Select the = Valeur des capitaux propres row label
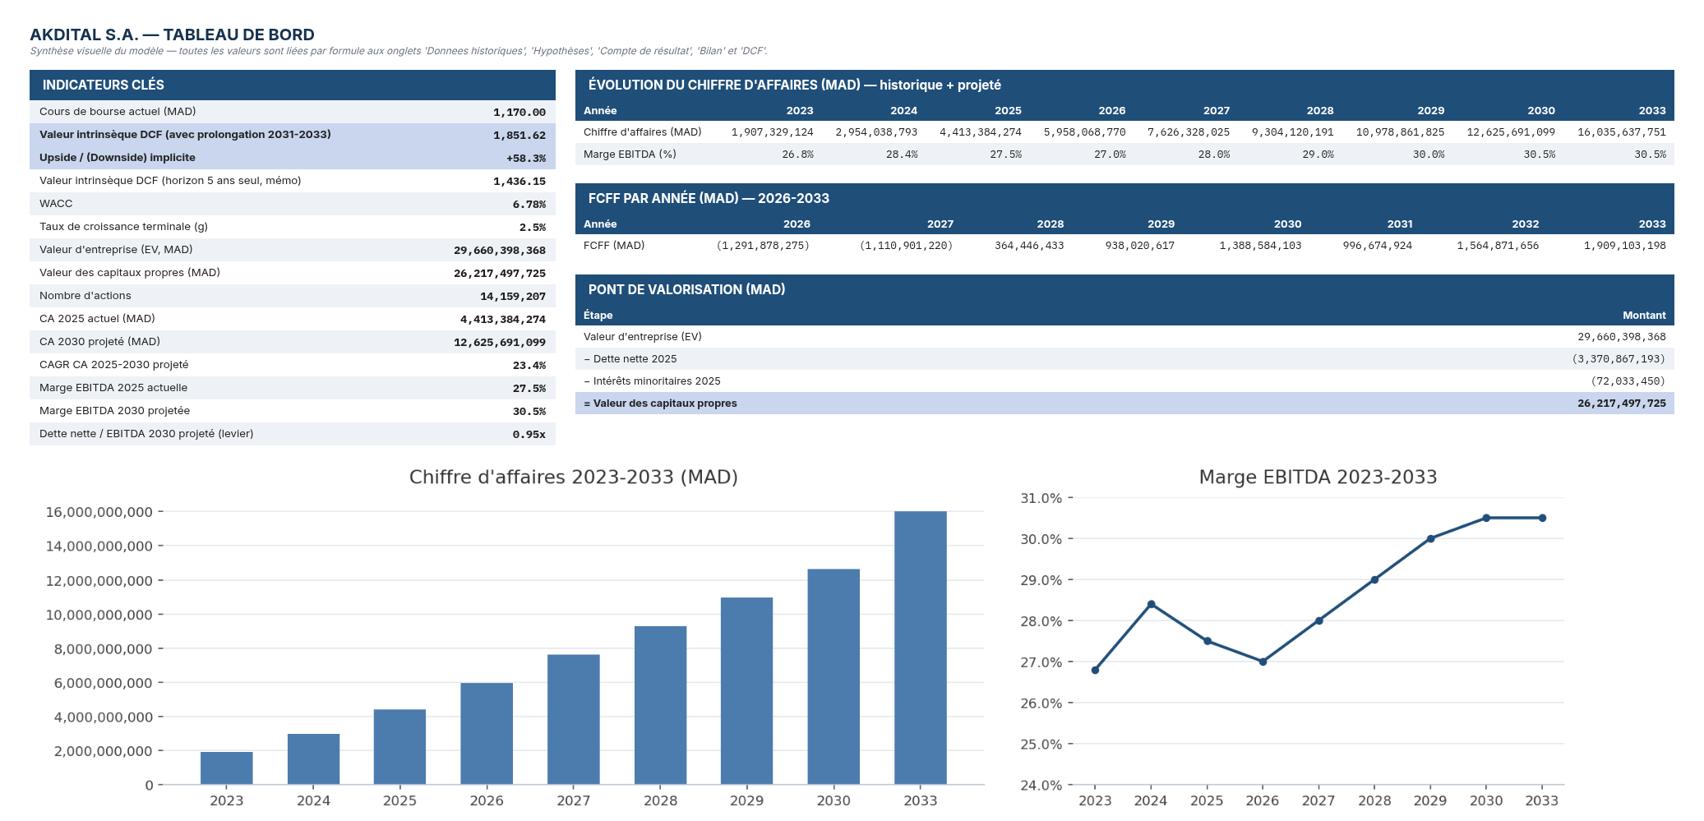The image size is (1704, 821). click(x=660, y=404)
